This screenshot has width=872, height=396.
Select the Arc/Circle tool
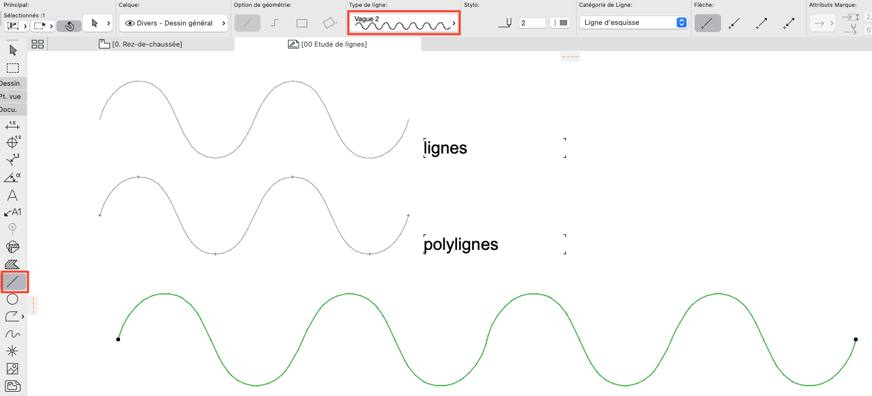12,299
